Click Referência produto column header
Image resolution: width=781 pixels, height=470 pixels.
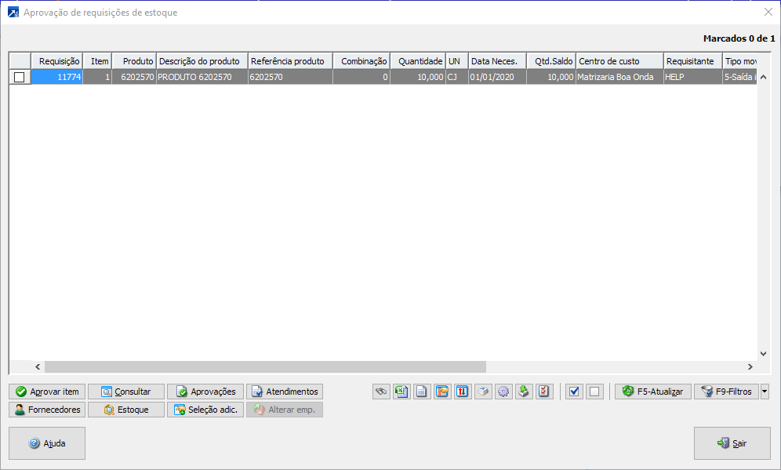(x=290, y=61)
